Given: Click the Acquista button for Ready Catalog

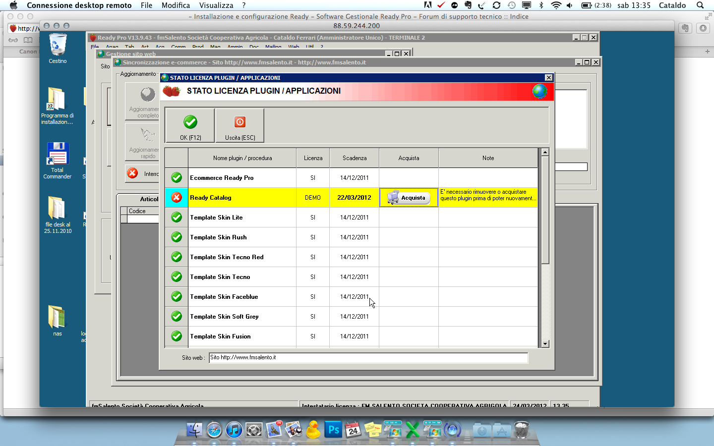Looking at the screenshot, I should pos(409,198).
